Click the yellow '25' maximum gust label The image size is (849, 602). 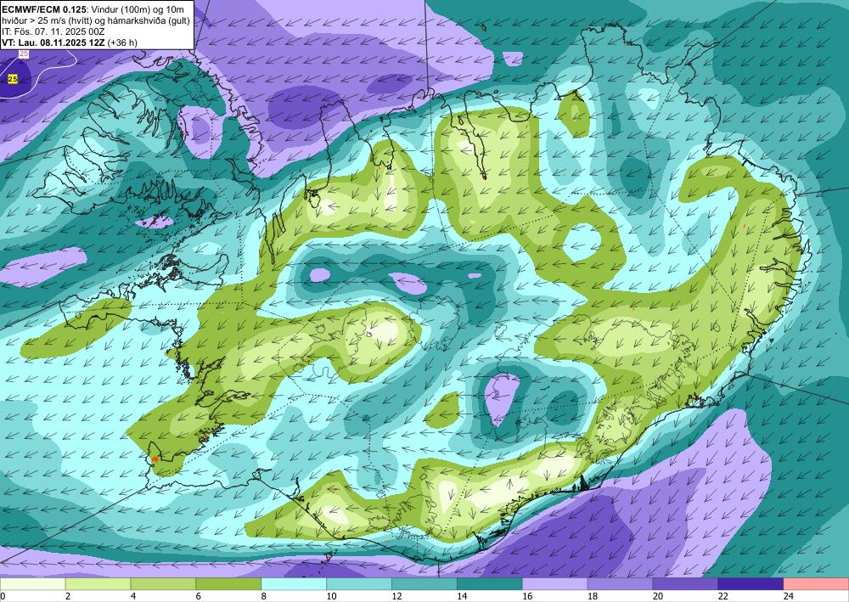(13, 79)
